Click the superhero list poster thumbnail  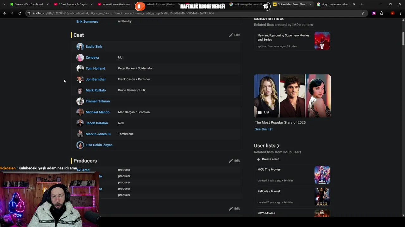pyautogui.click(x=322, y=41)
